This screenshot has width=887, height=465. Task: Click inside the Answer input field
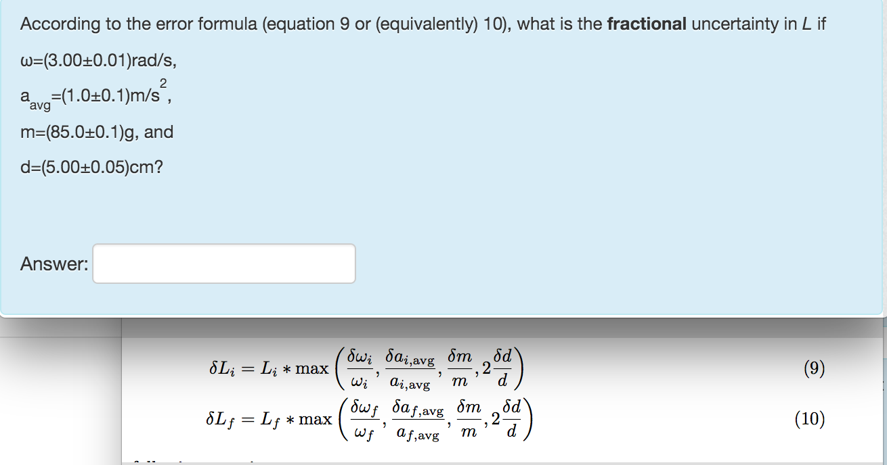point(223,263)
